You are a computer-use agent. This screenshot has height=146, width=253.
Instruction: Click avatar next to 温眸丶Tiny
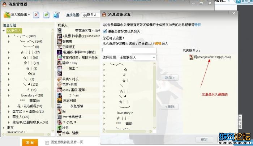coord(59,63)
